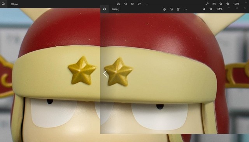The height and width of the screenshot is (142, 249).
Task: Click the 159% zoom level
Action: point(236,4)
